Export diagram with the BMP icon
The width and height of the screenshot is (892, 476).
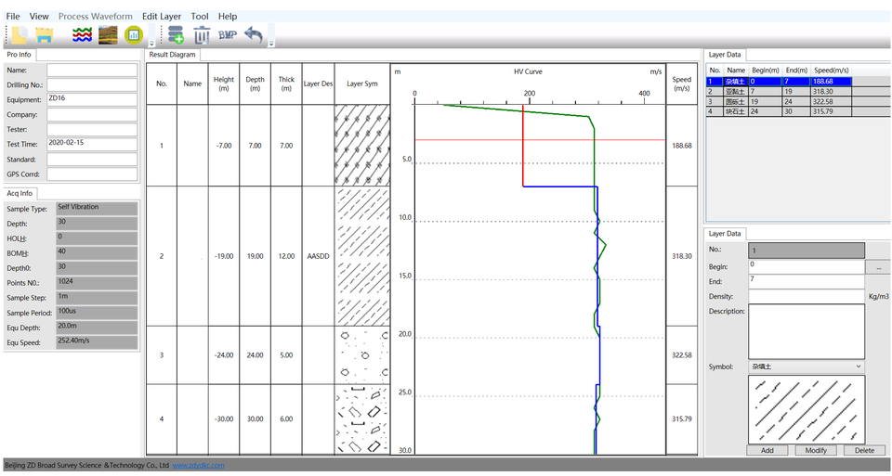click(228, 35)
